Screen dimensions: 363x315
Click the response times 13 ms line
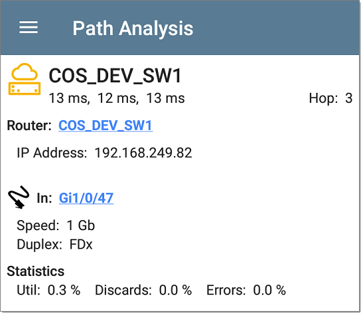coord(117,98)
